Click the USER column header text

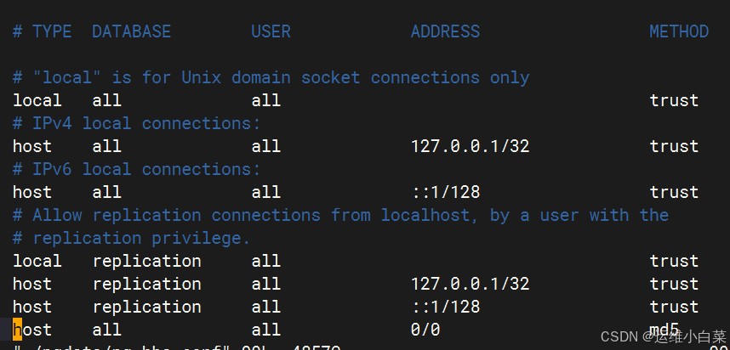(x=271, y=31)
